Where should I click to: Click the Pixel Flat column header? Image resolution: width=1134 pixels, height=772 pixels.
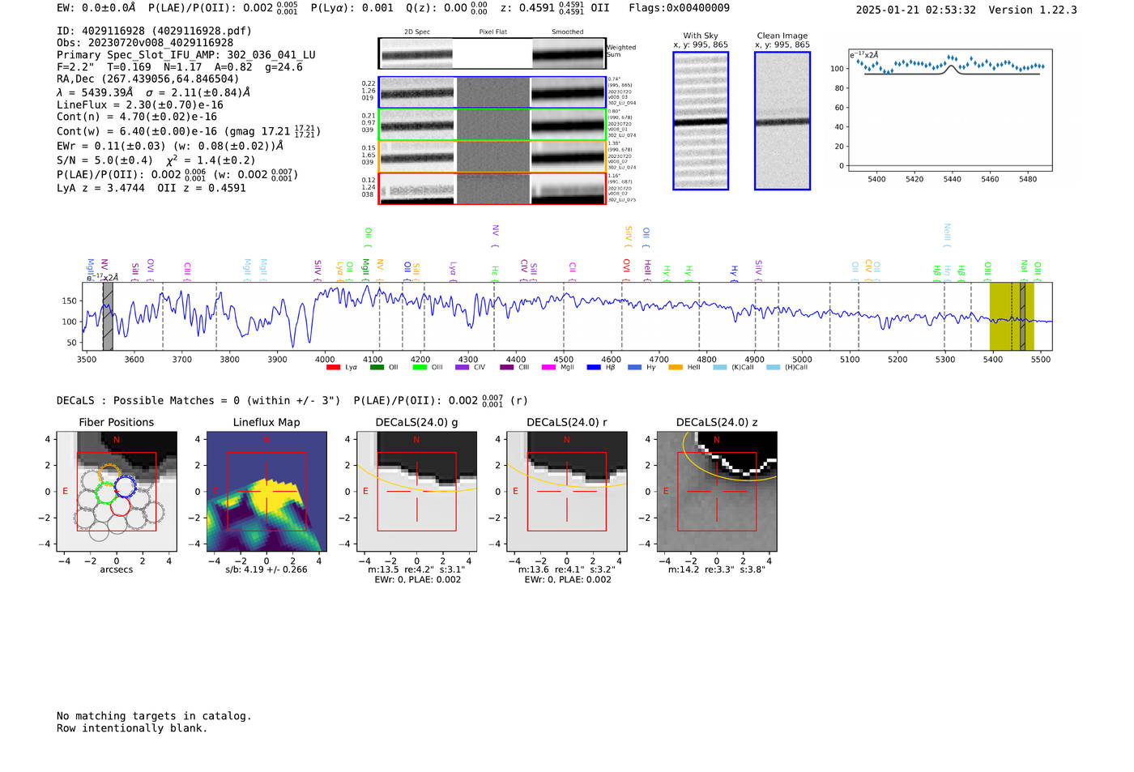coord(492,32)
